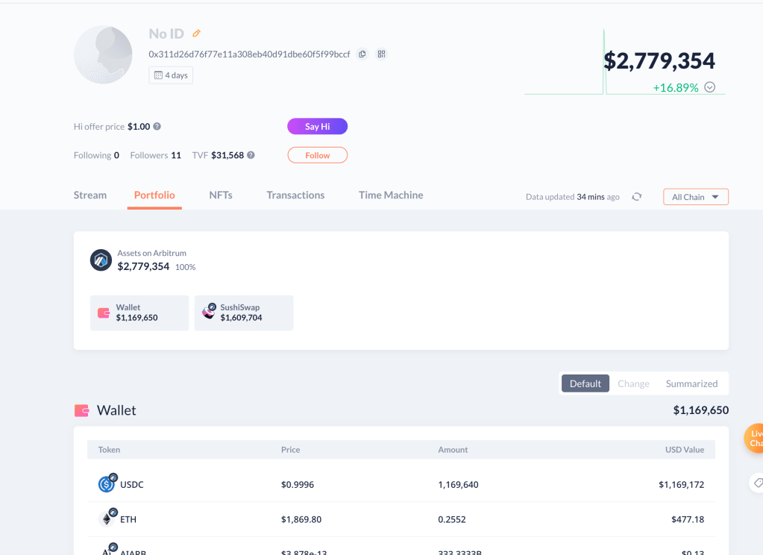Click the Arbitrum chain logo

click(x=101, y=260)
